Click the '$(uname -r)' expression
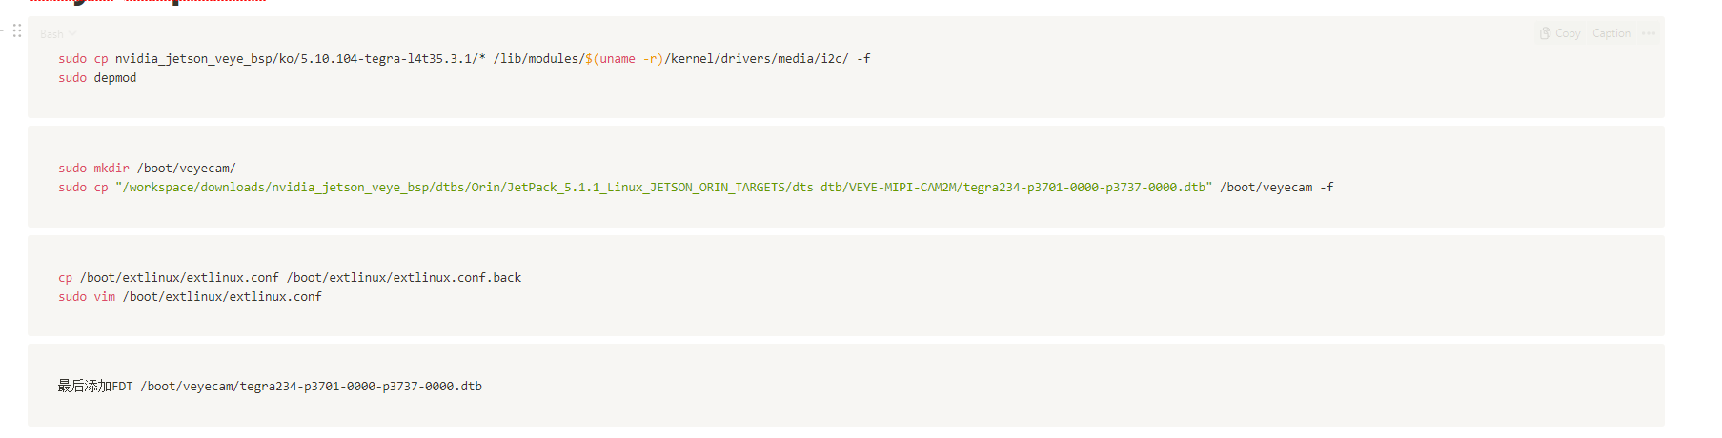 pyautogui.click(x=624, y=59)
